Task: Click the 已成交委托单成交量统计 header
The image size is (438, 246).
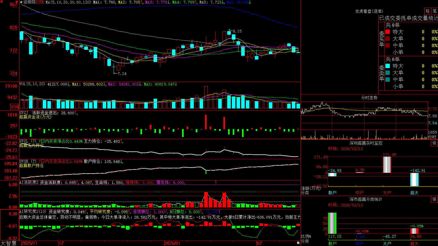Action: pos(408,18)
